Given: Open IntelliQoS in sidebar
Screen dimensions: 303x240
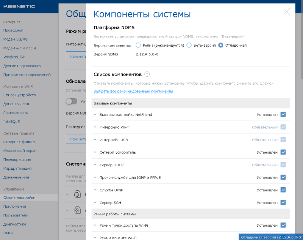Looking at the screenshot, I should (12, 122).
